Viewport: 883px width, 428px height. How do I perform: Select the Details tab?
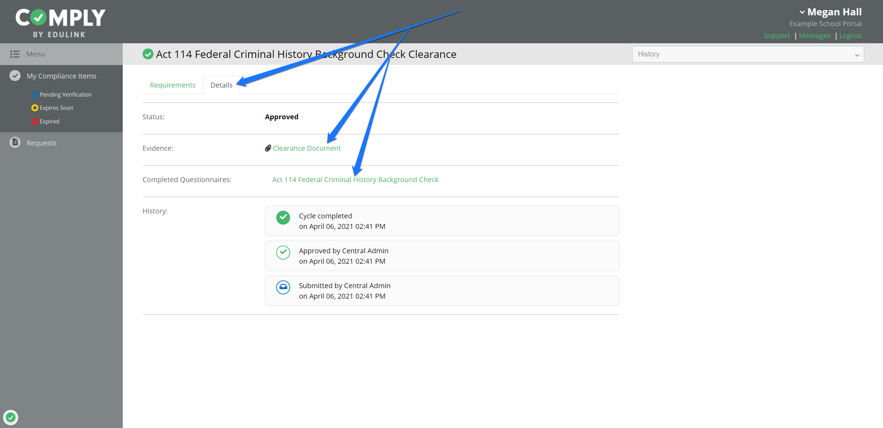[221, 85]
